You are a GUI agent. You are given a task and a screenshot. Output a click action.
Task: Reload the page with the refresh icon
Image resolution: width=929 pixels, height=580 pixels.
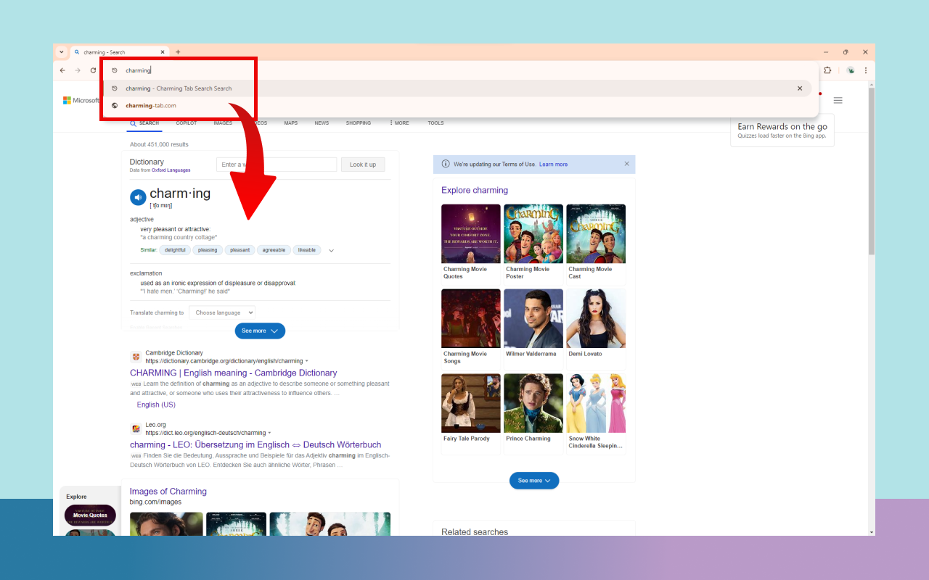93,70
